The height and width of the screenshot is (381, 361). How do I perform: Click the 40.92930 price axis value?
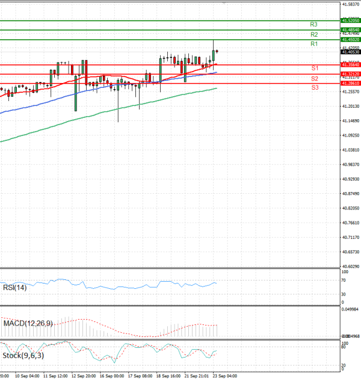pyautogui.click(x=351, y=179)
